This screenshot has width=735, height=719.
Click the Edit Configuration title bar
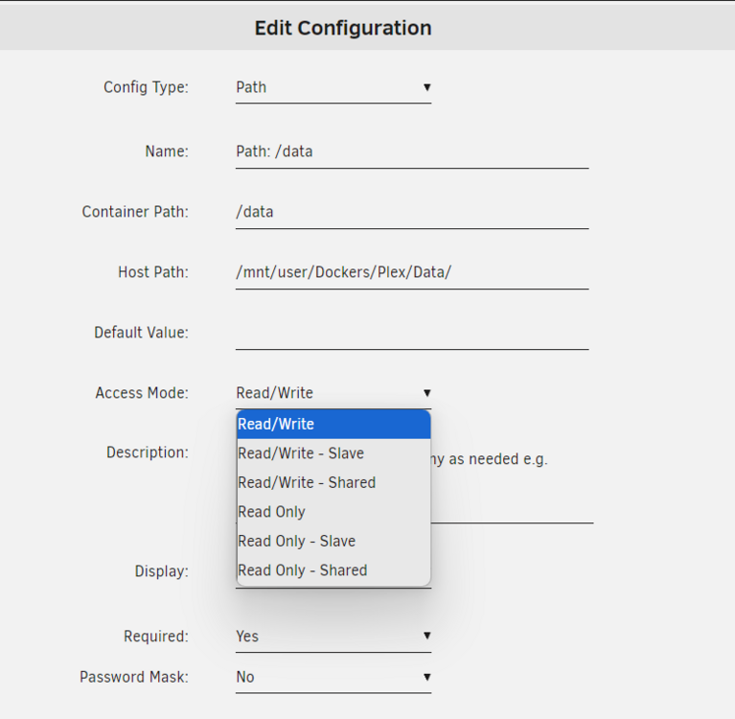tap(368, 27)
